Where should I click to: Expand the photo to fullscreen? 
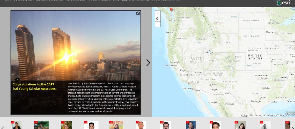coord(138,13)
